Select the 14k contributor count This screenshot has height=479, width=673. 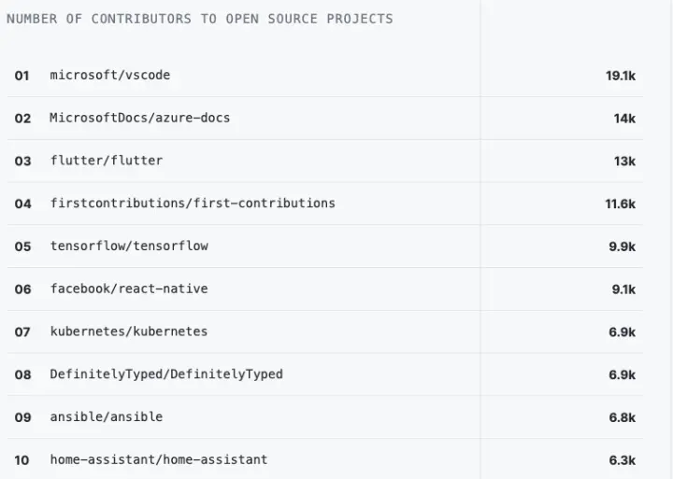(x=624, y=119)
